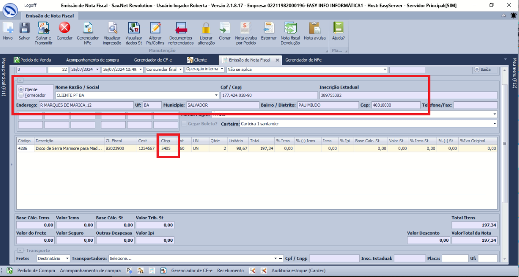This screenshot has height=277, width=519.
Task: Check the Gerar Boleto checkbox
Action: point(184,124)
